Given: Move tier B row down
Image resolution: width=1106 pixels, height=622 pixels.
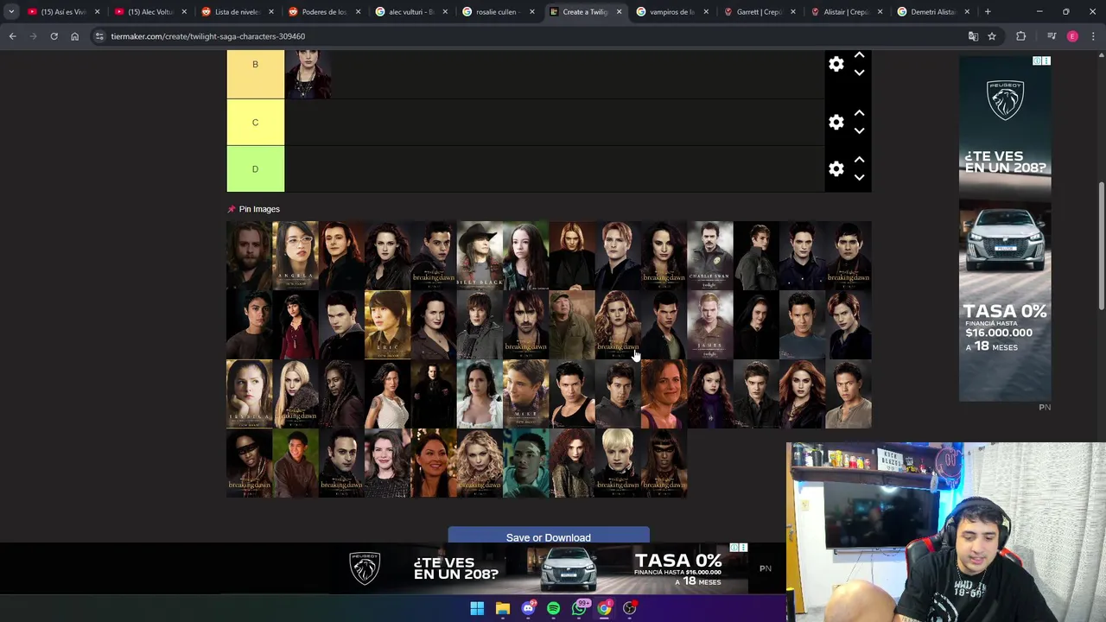Looking at the screenshot, I should pyautogui.click(x=859, y=73).
